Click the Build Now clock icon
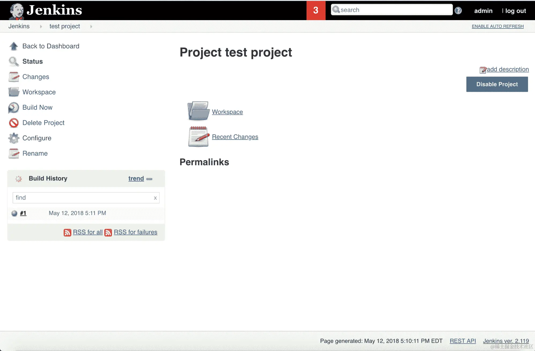 (x=13, y=108)
